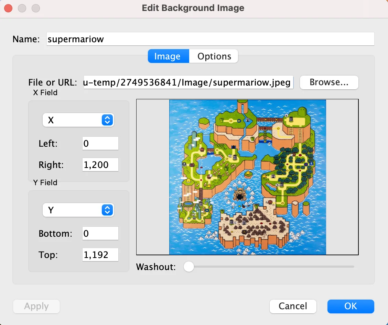Click the "File or URL:" label
This screenshot has width=388, height=325.
point(53,82)
